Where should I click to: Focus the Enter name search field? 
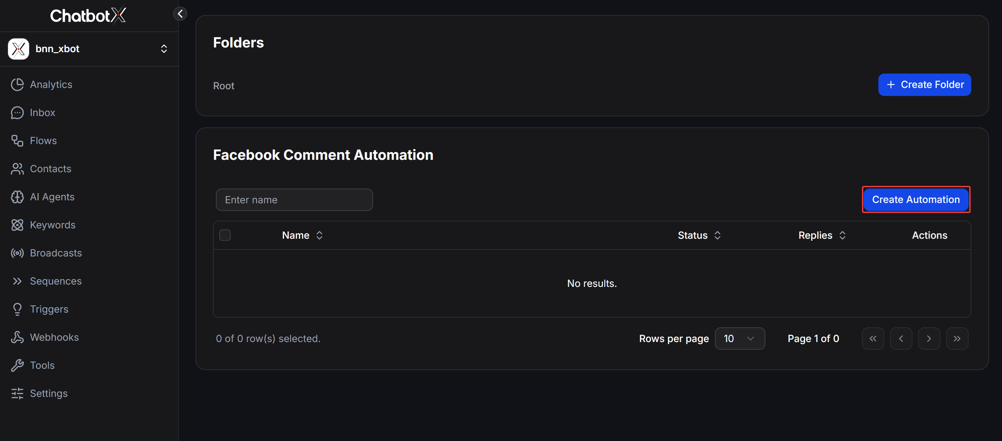(x=294, y=200)
